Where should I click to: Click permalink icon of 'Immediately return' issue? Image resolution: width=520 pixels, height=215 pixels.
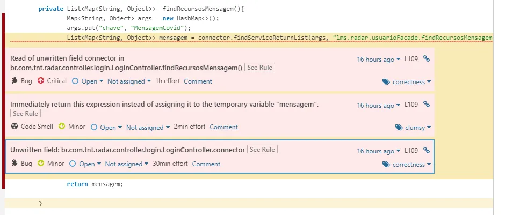coord(426,105)
